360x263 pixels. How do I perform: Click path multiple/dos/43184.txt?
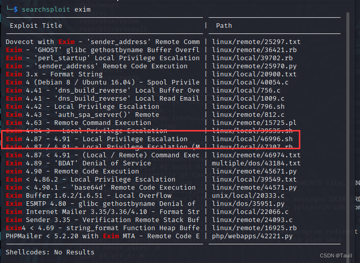256,163
